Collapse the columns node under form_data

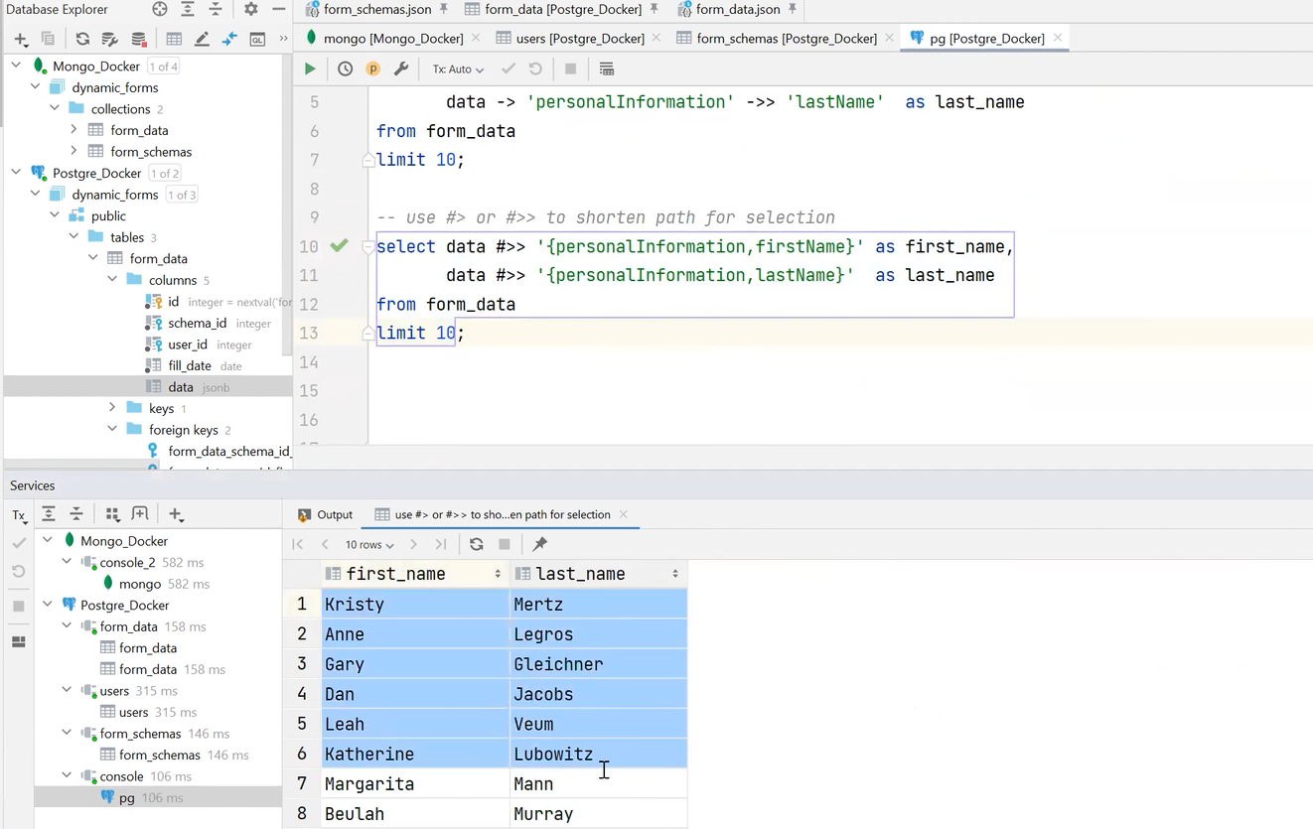point(112,280)
